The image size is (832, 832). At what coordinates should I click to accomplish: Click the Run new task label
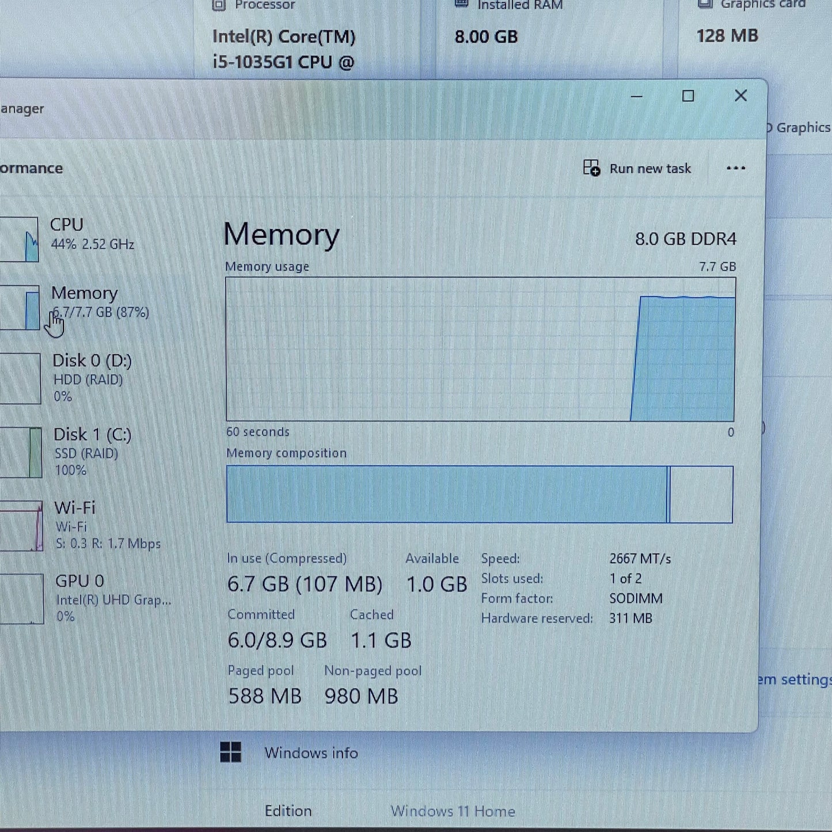point(650,169)
